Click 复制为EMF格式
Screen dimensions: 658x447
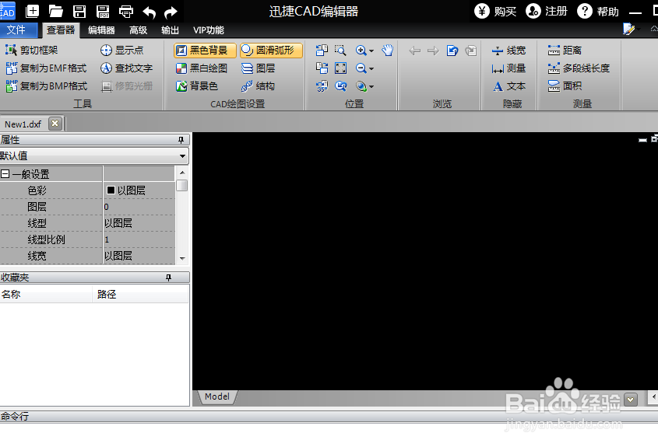point(46,68)
